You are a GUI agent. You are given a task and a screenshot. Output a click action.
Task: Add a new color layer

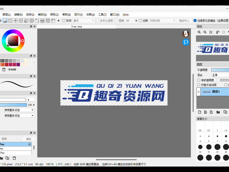click(x=200, y=112)
